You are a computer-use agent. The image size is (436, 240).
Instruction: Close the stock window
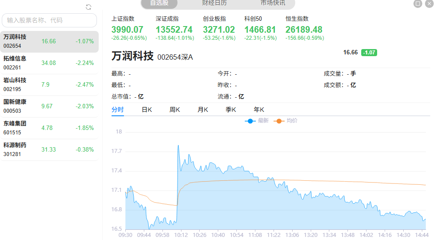[x=429, y=4]
